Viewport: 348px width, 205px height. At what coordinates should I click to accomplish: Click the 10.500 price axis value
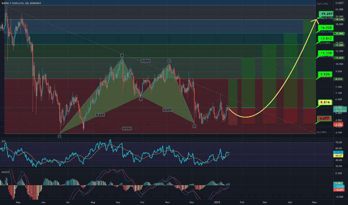pos(339,64)
